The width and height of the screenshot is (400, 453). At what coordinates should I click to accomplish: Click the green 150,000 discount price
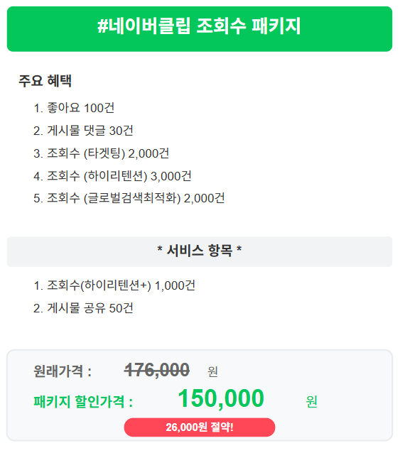pyautogui.click(x=221, y=398)
